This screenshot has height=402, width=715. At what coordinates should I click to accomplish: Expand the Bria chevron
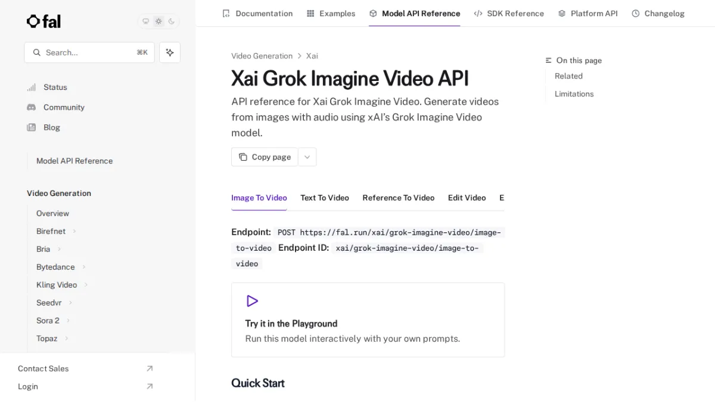[x=59, y=249]
